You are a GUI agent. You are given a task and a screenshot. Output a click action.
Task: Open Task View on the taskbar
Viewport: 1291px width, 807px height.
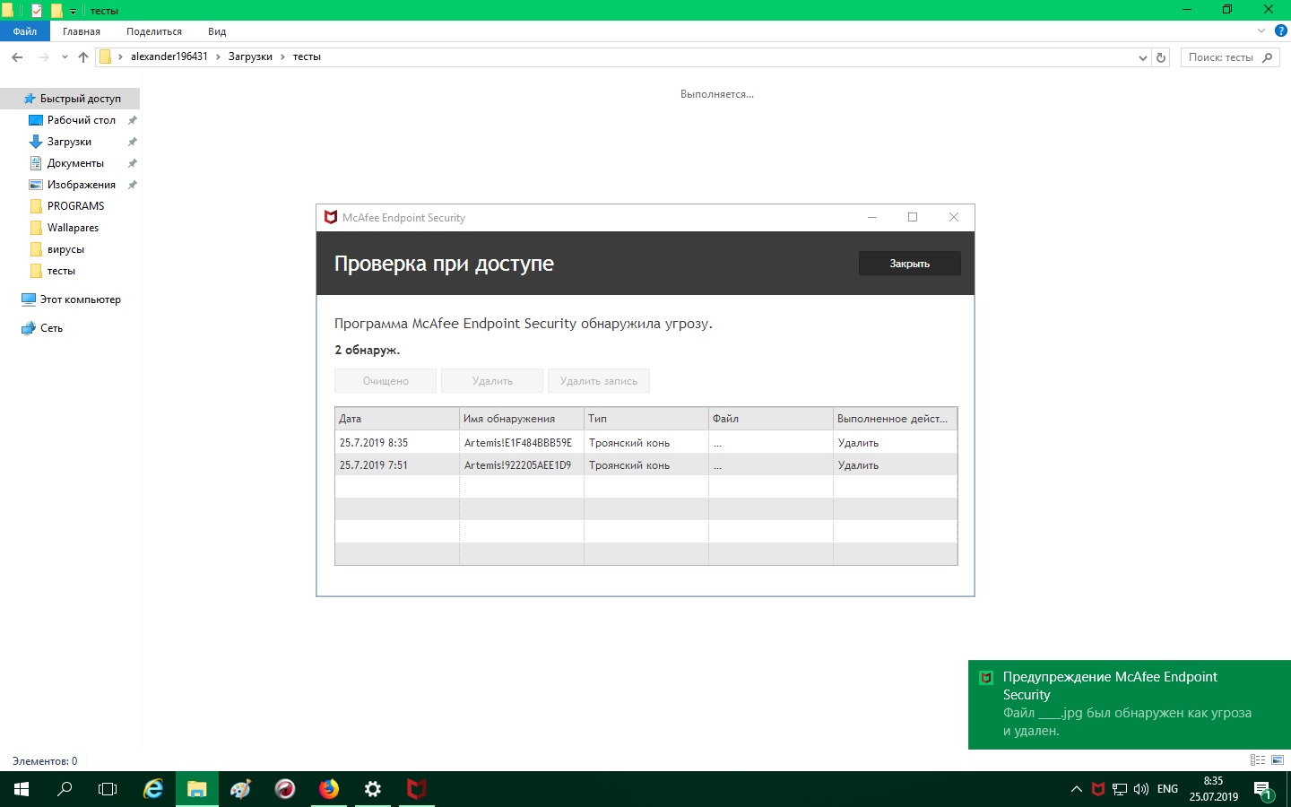tap(108, 789)
